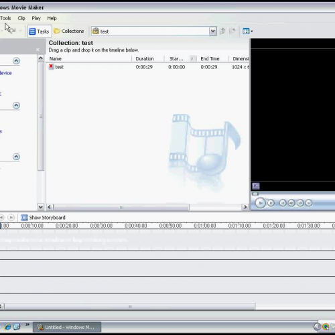The image size is (335, 335).
Task: Click the 0:00:10.00 timeline mark
Action: click(x=32, y=226)
